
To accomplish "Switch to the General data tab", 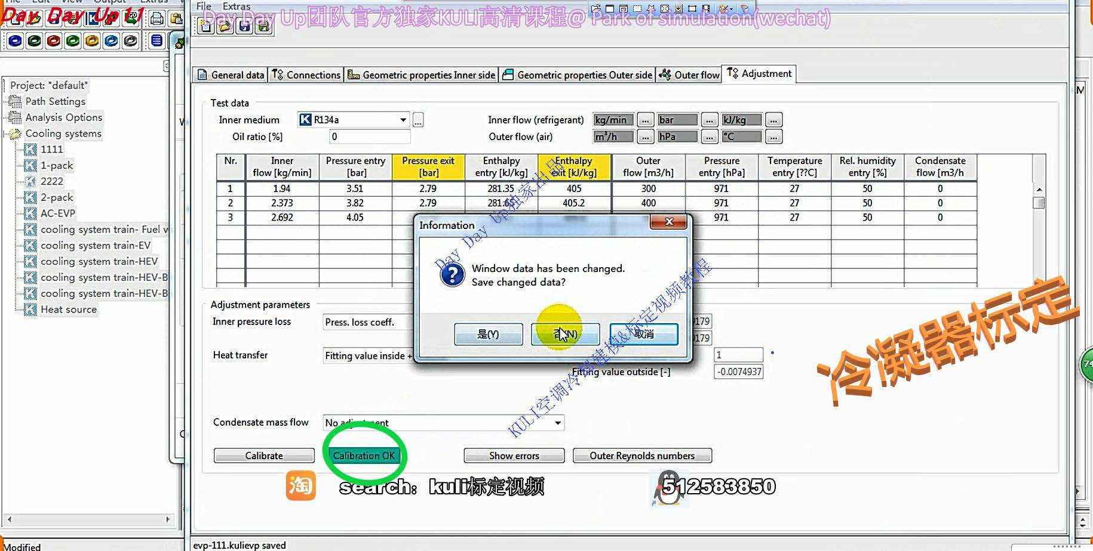I will (231, 75).
